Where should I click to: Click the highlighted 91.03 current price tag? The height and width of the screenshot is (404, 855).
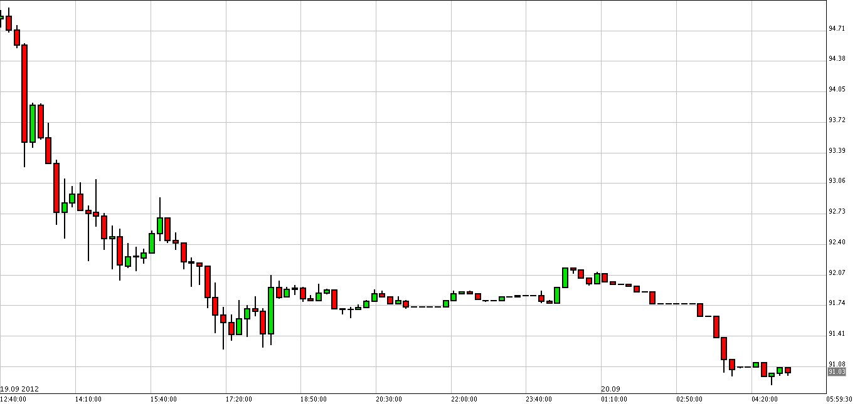[837, 372]
